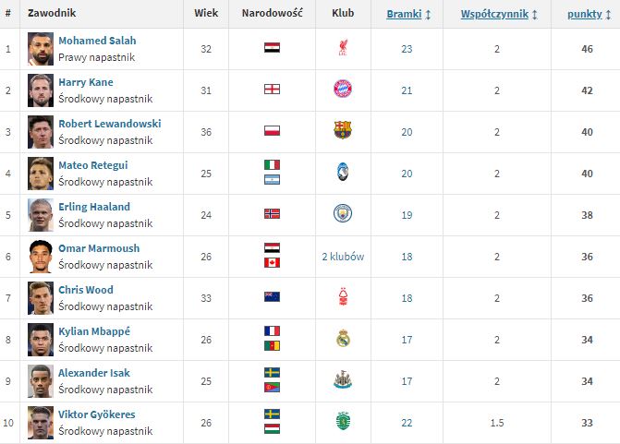Click the Bayern Munich club crest
Viewport: 620px width, 444px height.
[343, 90]
